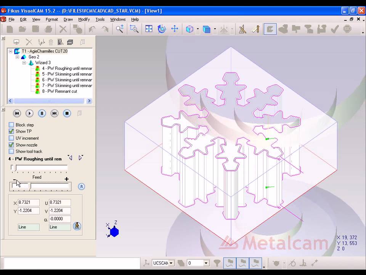Open the Edit menu

click(23, 19)
